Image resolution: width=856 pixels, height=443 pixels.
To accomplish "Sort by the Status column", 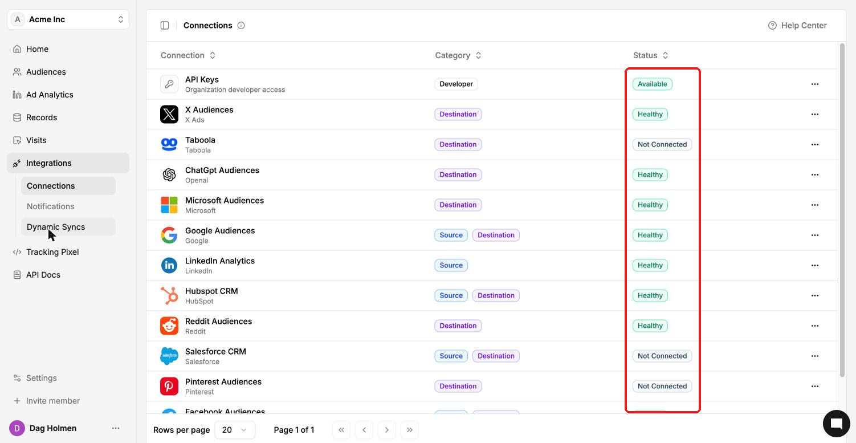I will tap(651, 55).
